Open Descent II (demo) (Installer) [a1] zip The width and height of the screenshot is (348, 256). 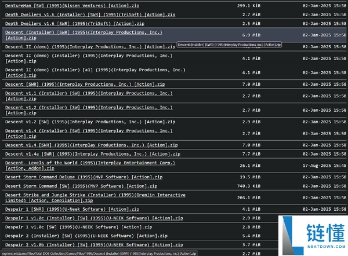[95, 72]
